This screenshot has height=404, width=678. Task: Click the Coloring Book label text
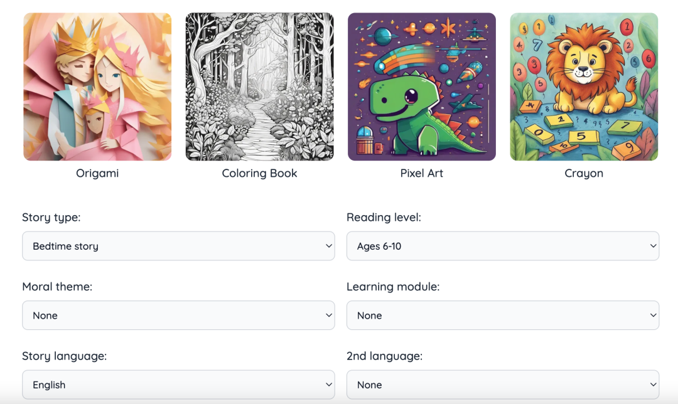point(259,173)
